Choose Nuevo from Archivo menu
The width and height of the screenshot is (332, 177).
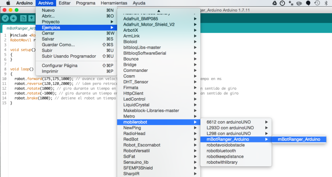[76, 10]
